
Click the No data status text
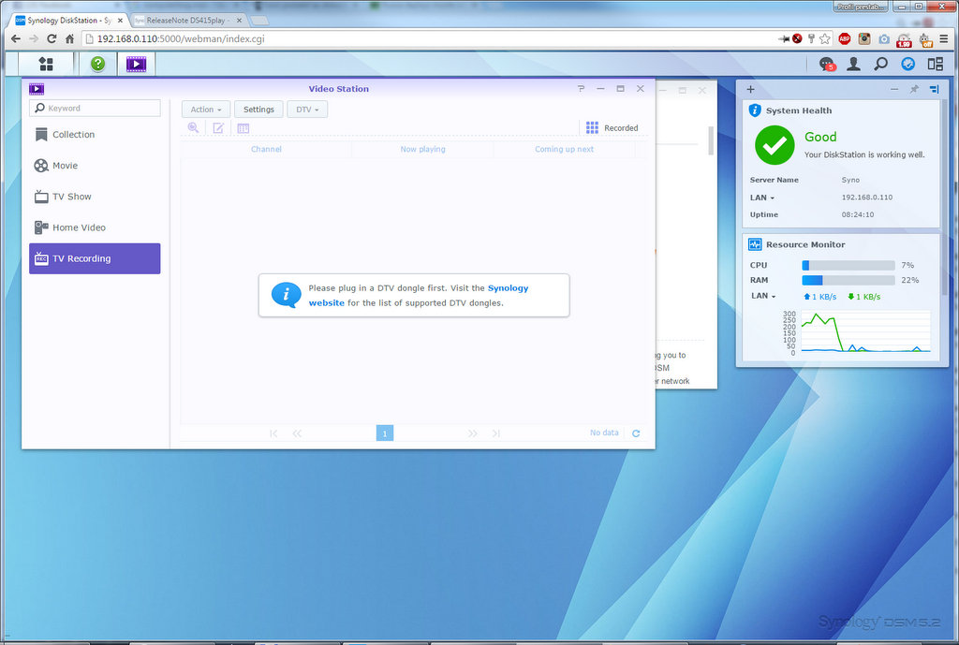click(x=604, y=432)
